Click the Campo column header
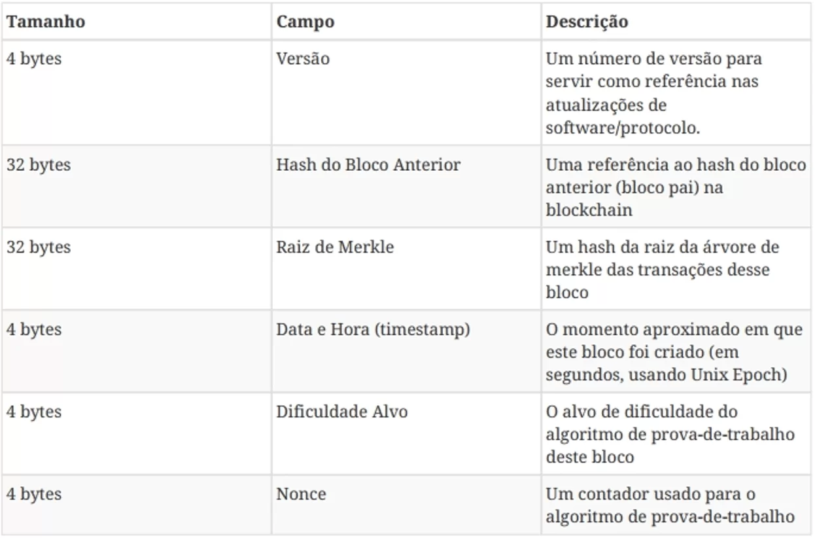The image size is (815, 538). tap(305, 22)
